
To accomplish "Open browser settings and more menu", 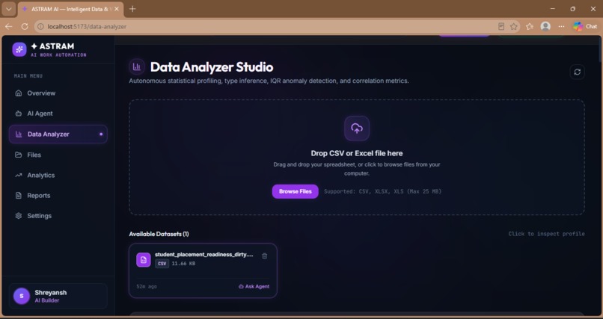I will [561, 26].
